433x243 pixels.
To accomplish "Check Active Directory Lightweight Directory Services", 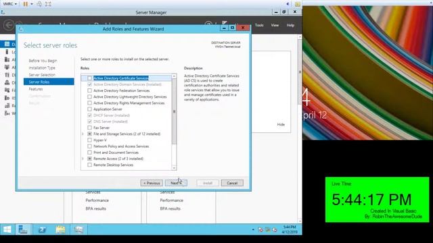I will [89, 97].
